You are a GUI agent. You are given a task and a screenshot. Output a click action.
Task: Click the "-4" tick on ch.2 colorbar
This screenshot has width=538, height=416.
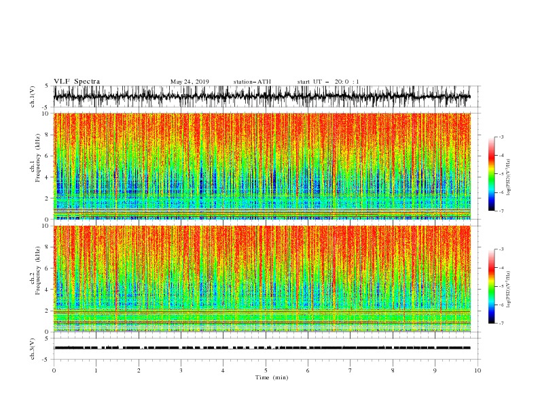501,268
